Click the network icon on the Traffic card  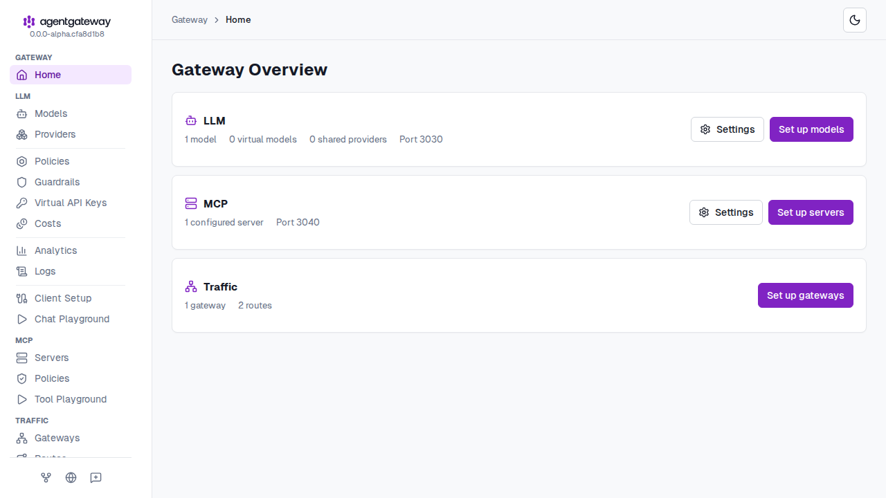[x=191, y=287]
